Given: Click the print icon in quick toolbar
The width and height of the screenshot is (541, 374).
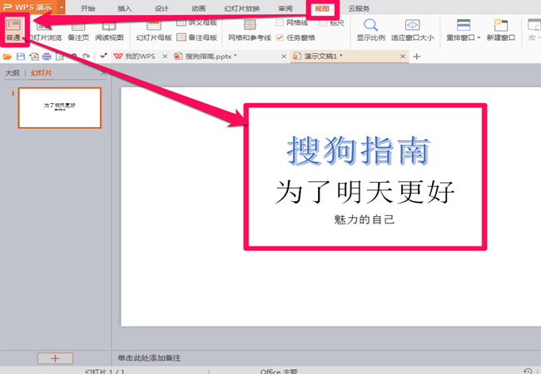Looking at the screenshot, I should pyautogui.click(x=47, y=57).
